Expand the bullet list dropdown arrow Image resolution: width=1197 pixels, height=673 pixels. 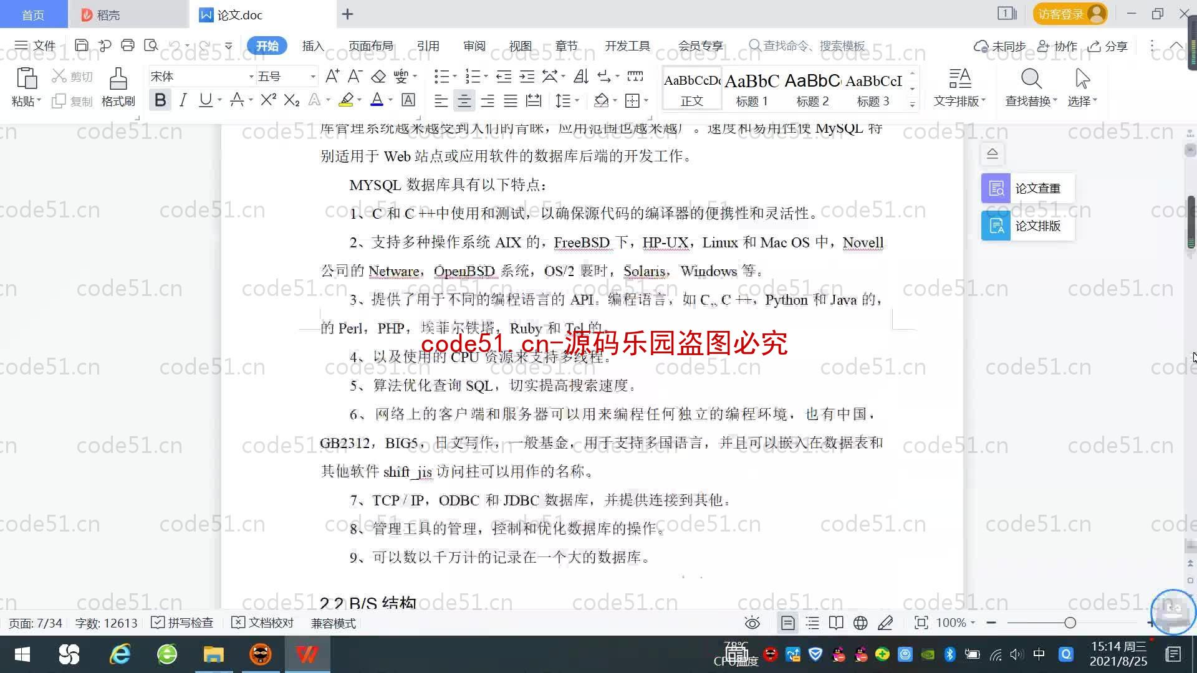pos(454,76)
